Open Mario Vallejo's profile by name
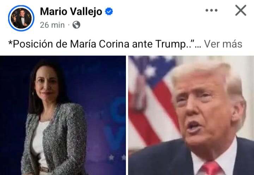This screenshot has height=175, width=254. [71, 12]
